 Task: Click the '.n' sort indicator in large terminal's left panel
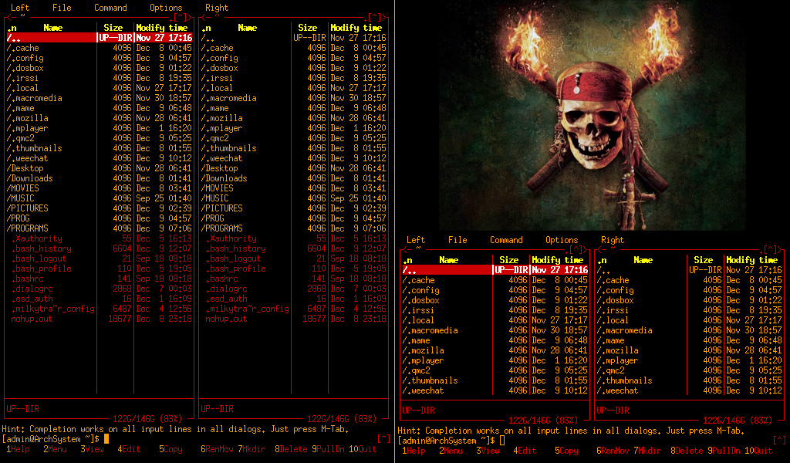click(12, 28)
